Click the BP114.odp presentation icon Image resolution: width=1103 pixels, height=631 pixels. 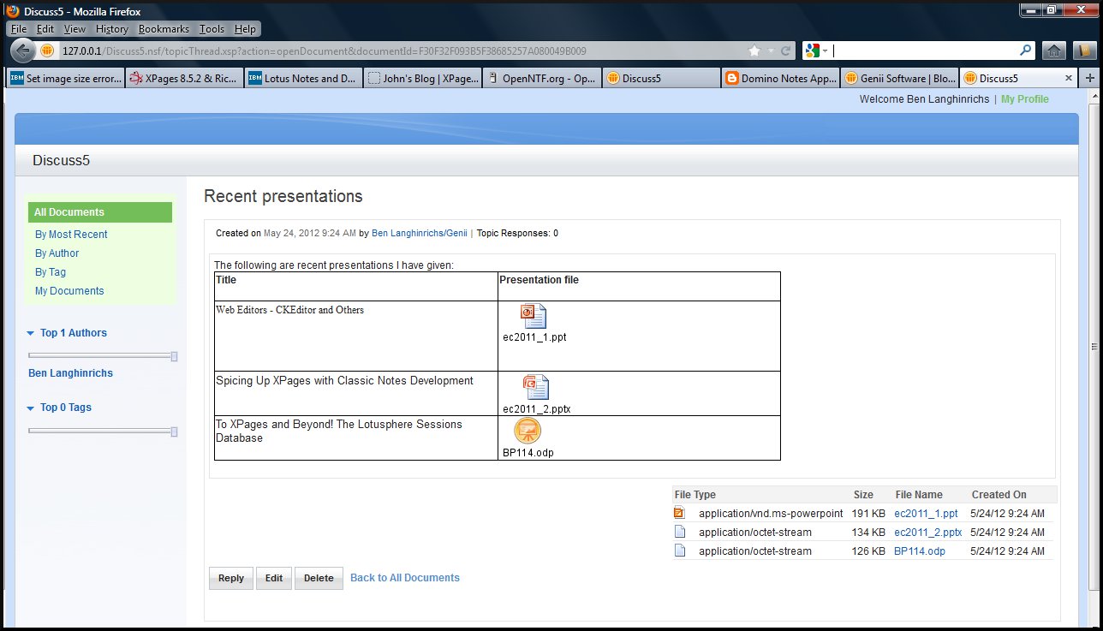[x=528, y=431]
